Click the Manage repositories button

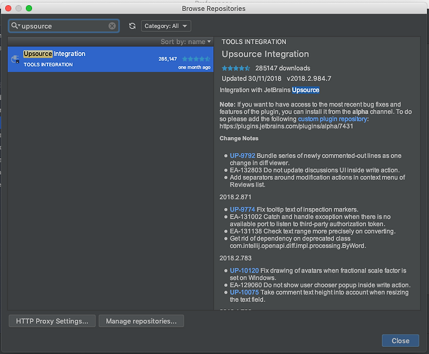(141, 321)
